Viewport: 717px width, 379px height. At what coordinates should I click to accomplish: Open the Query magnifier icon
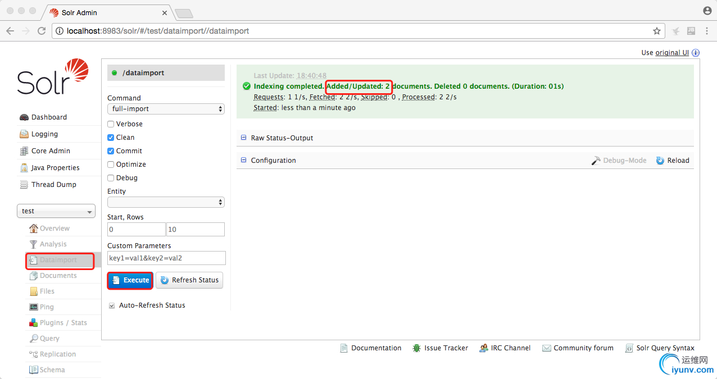[34, 339]
